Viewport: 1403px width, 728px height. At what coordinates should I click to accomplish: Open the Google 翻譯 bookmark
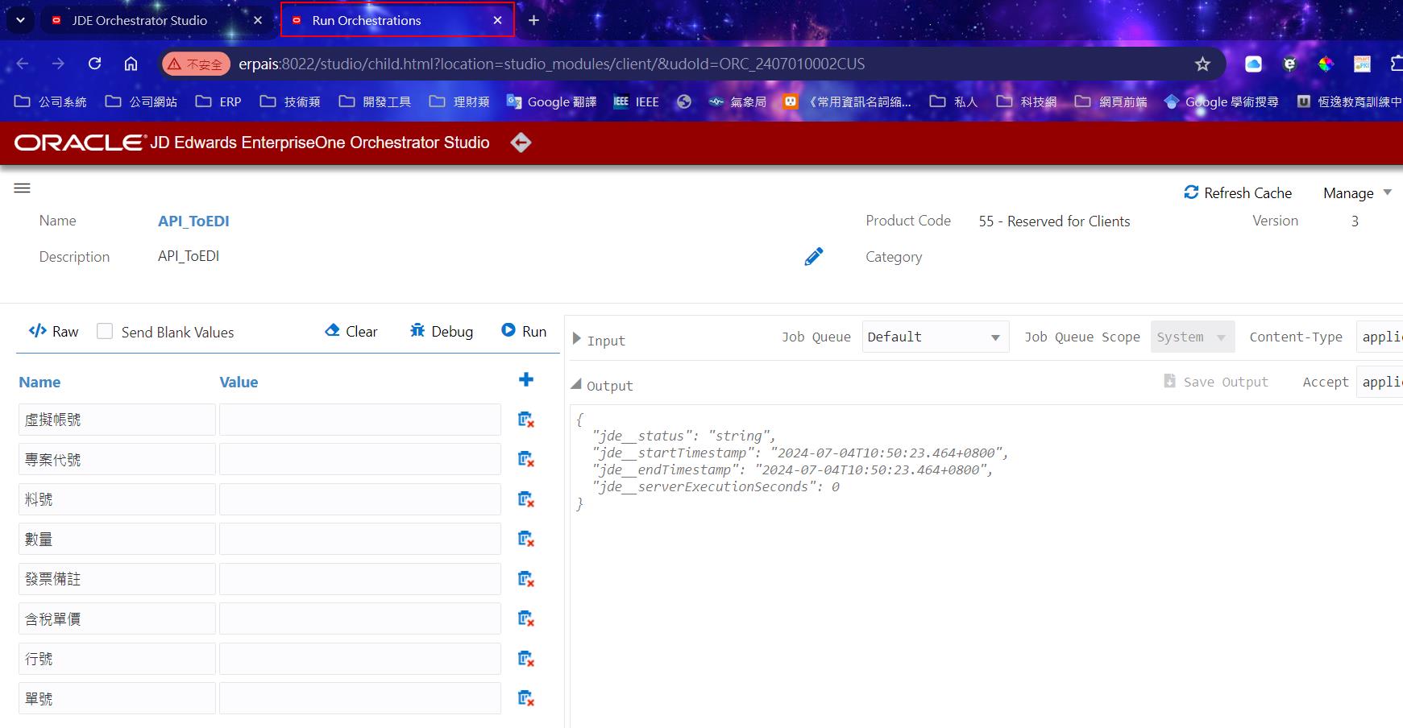(552, 101)
